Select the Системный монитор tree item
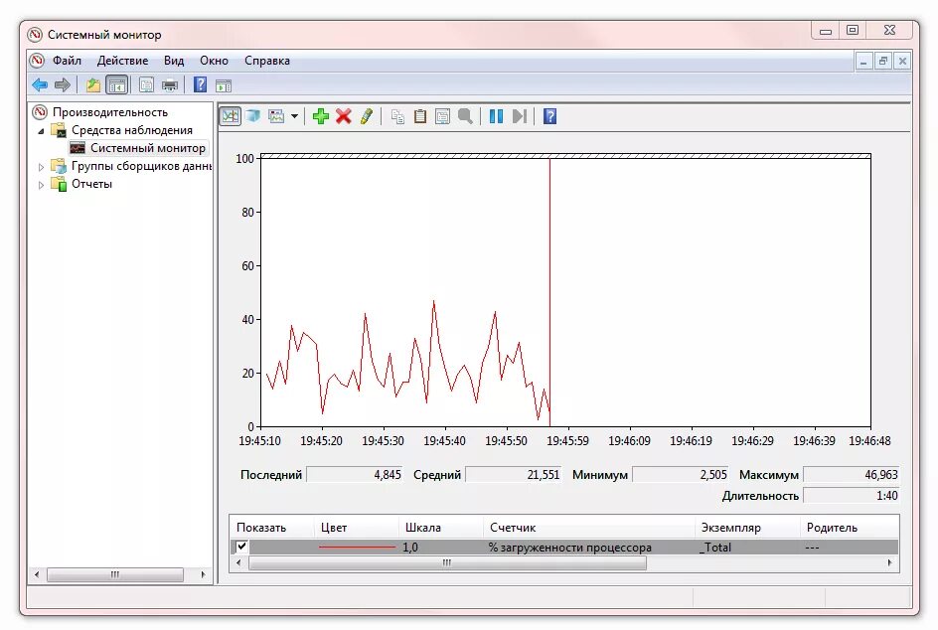 [x=148, y=148]
